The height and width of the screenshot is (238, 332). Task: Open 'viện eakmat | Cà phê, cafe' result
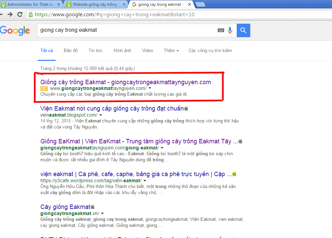coord(136,174)
